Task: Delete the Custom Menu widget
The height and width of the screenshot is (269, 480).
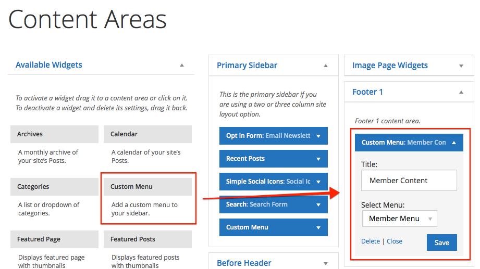Action: pyautogui.click(x=371, y=241)
